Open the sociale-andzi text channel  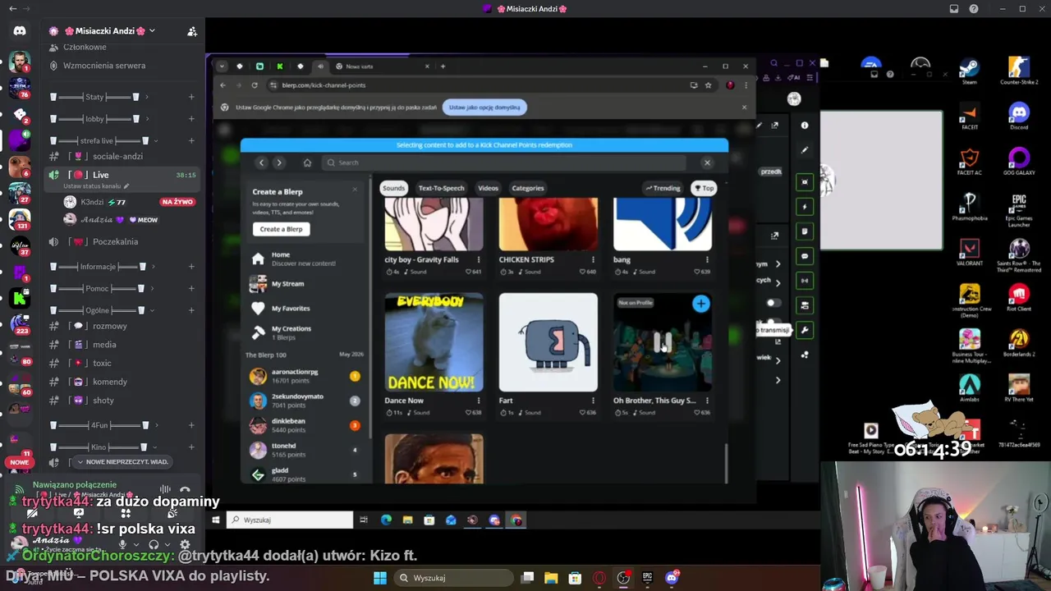point(123,157)
